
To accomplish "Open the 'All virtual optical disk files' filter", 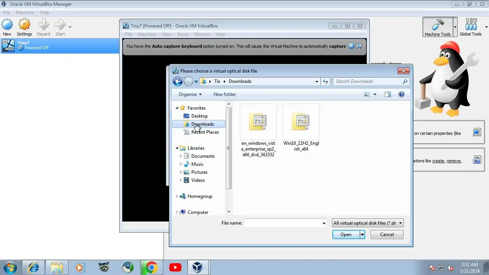I will (368, 223).
